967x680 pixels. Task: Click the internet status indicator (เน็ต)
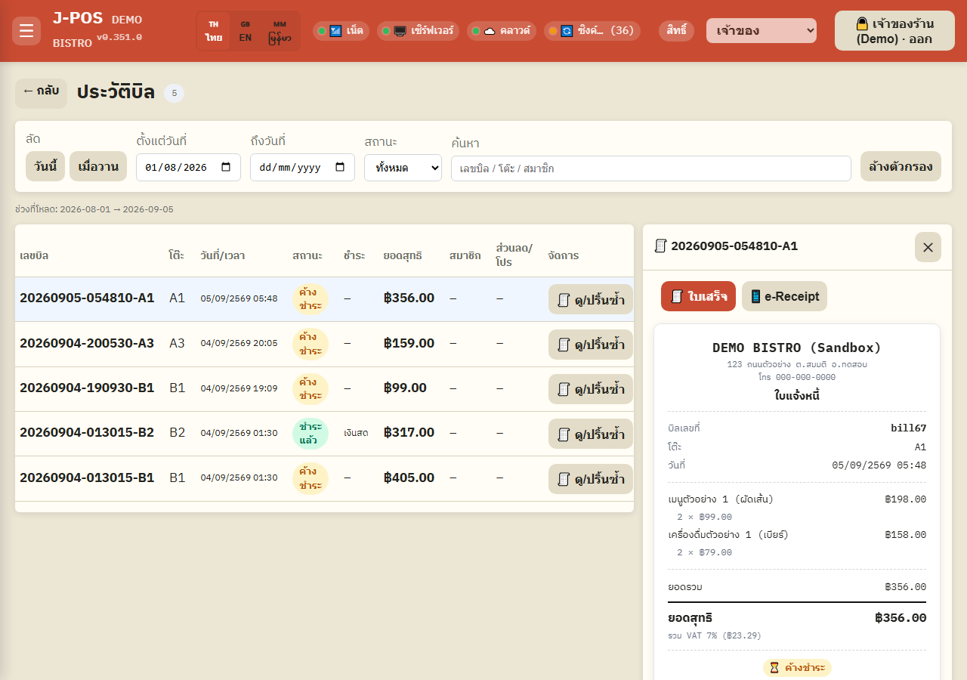[341, 31]
